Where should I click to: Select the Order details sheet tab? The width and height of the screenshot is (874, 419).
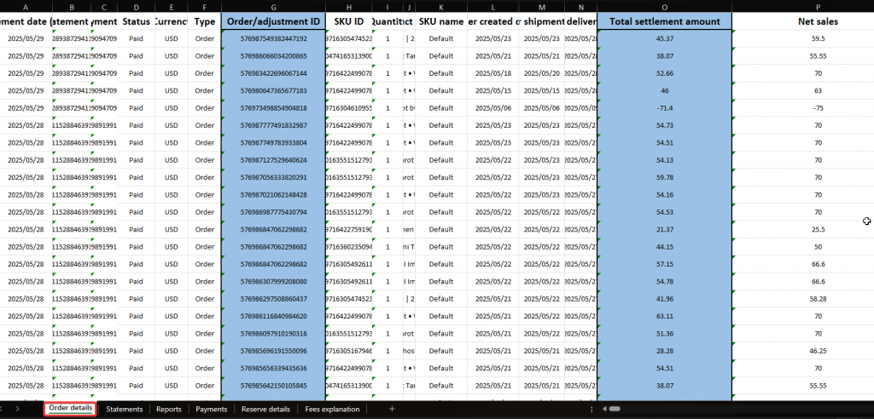[70, 410]
